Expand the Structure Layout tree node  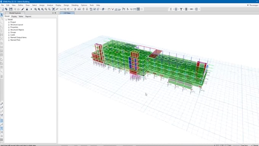pyautogui.click(x=9, y=25)
